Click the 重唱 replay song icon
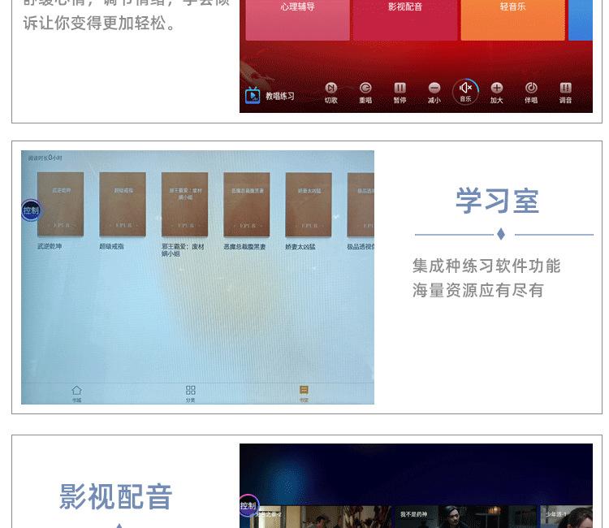Screen dimensions: 609x528 coord(365,88)
